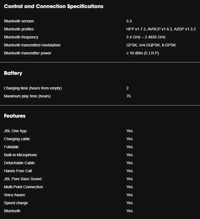Select the JBL Pure Bass Sound label
This screenshot has height=219, width=200.
click(23, 179)
